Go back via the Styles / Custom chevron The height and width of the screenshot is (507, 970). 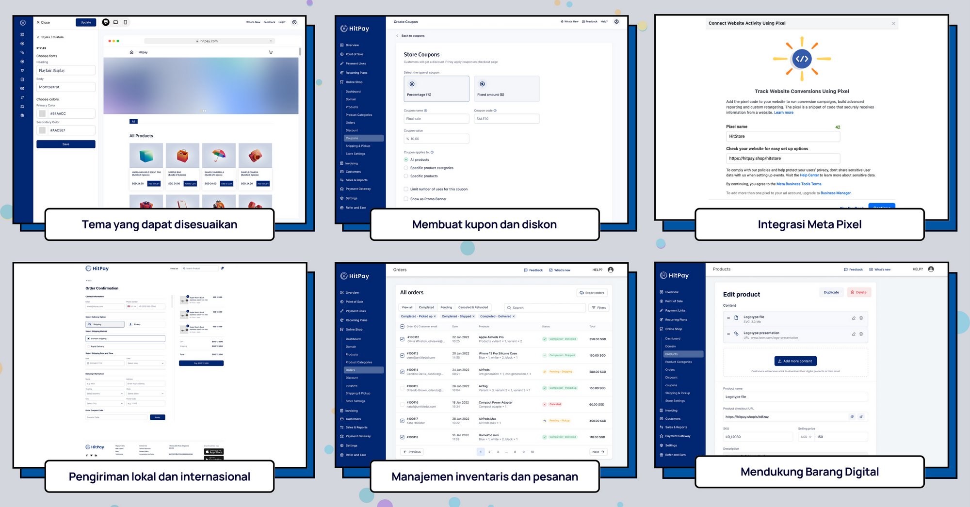[x=38, y=37]
